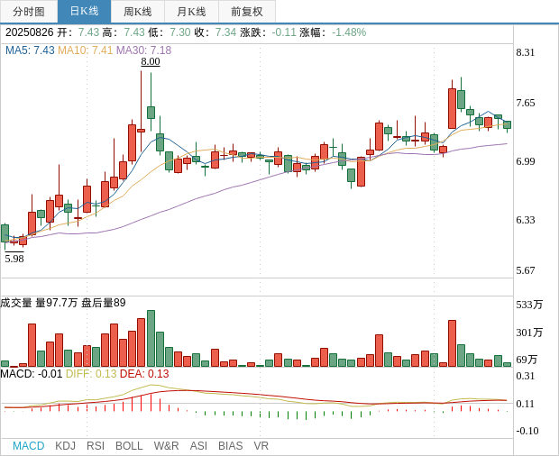Click the 5.98 low price marker
Screen dimensions: 559x456
(x=14, y=259)
